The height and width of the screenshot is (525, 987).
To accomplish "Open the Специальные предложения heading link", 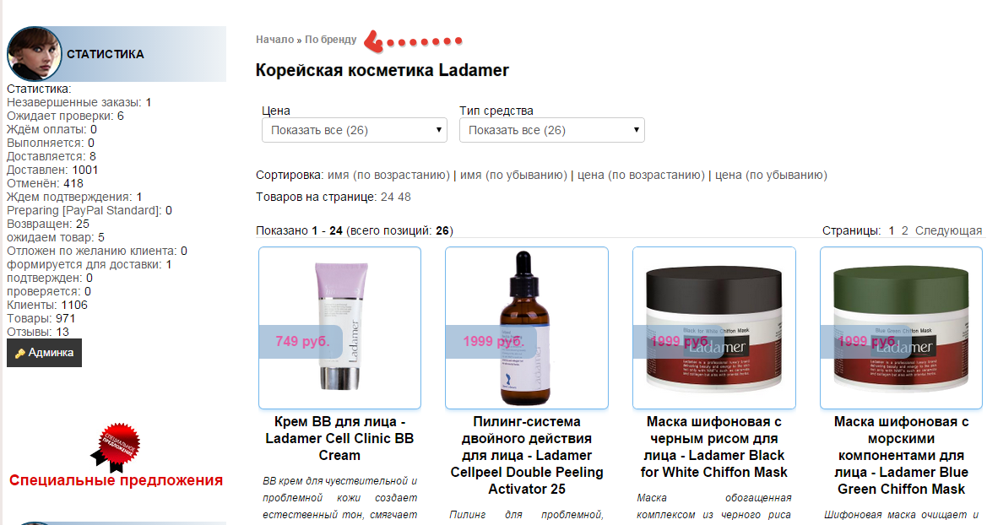I will point(116,480).
